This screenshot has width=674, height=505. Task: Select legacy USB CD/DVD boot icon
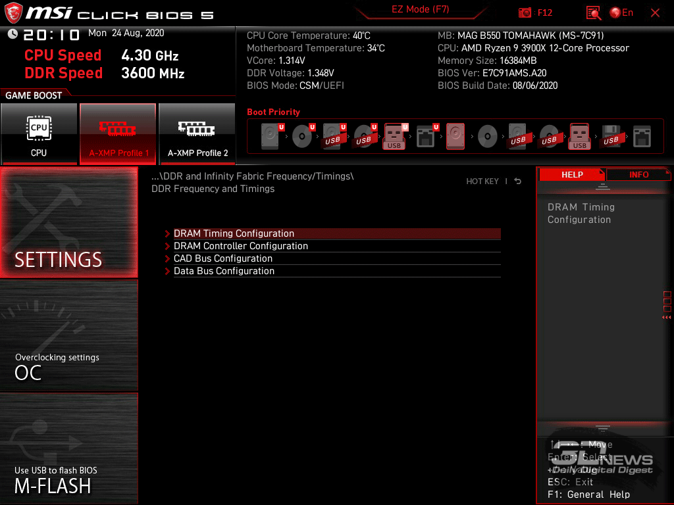pyautogui.click(x=550, y=136)
